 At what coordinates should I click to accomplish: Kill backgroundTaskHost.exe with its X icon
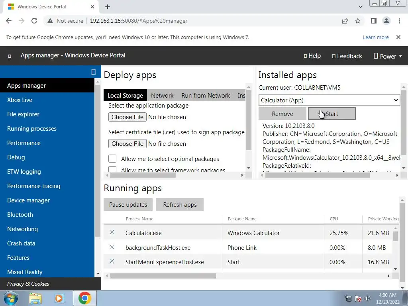[112, 247]
